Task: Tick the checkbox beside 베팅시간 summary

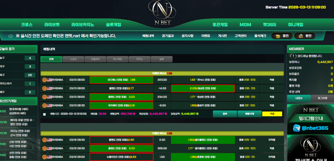Action: pos(44,114)
